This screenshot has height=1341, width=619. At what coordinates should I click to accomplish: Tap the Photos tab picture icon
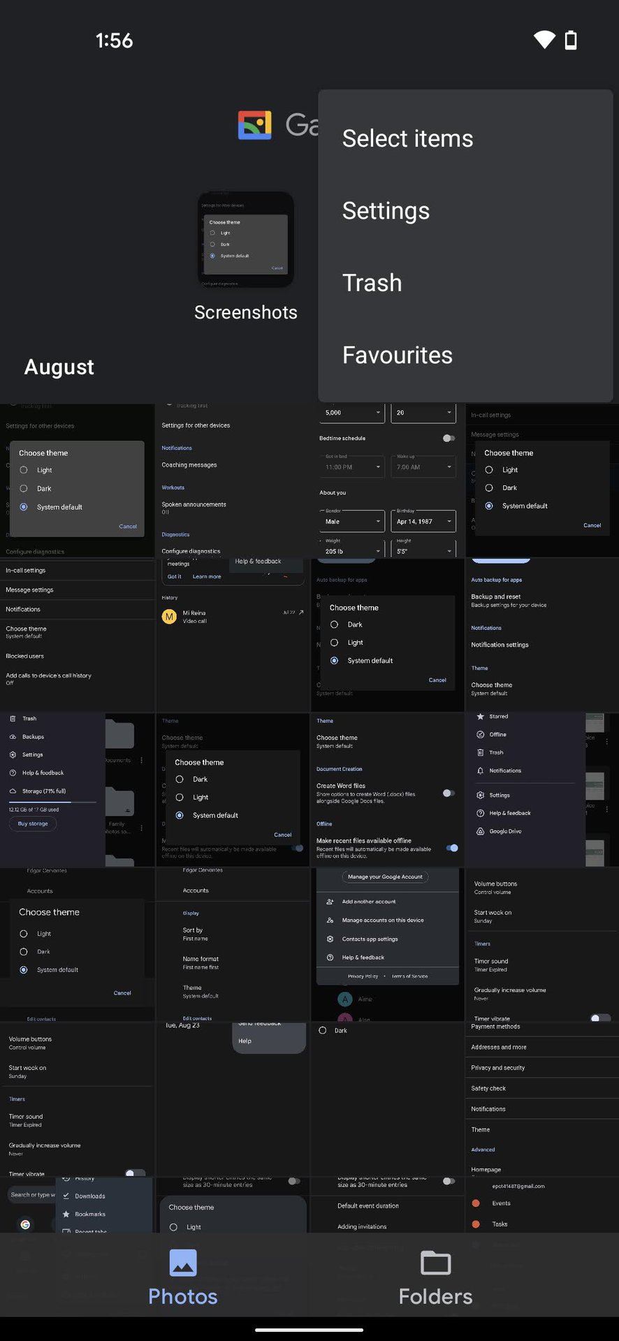[183, 1263]
